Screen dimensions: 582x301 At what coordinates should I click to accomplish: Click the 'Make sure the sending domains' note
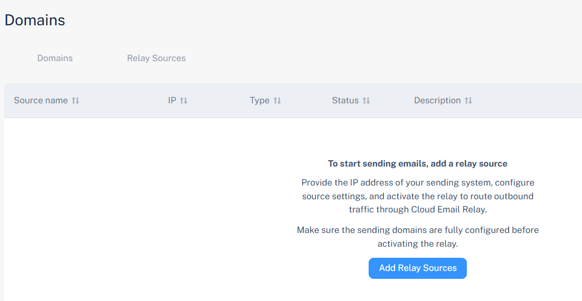(417, 237)
